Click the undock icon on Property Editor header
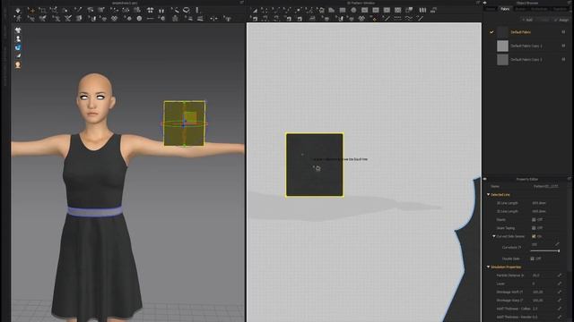 tap(570, 179)
